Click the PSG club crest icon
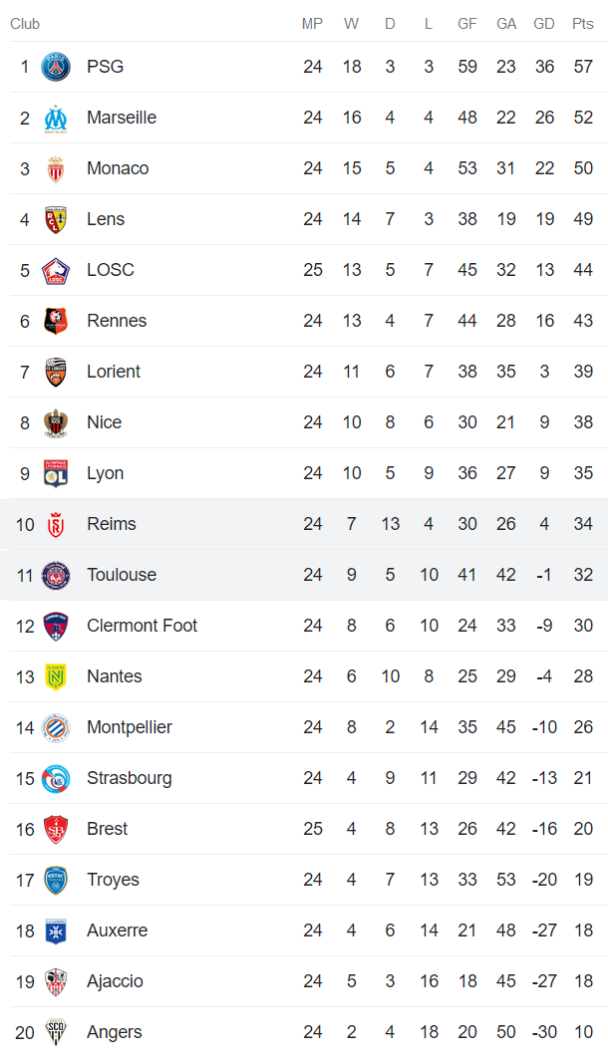 point(56,67)
